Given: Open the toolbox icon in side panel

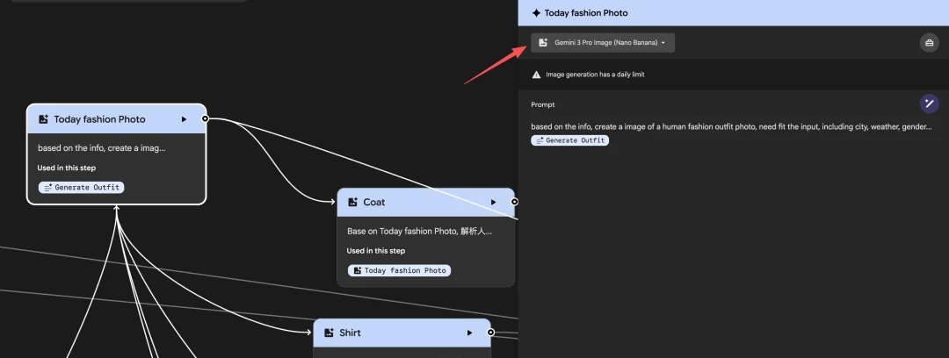Looking at the screenshot, I should [x=929, y=43].
